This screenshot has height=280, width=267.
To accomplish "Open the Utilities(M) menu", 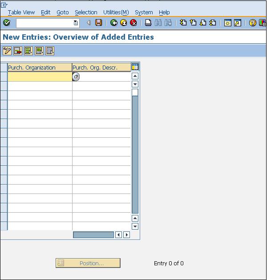I will (116, 12).
